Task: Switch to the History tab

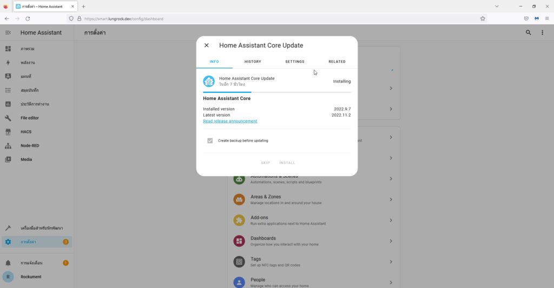Action: click(x=253, y=62)
